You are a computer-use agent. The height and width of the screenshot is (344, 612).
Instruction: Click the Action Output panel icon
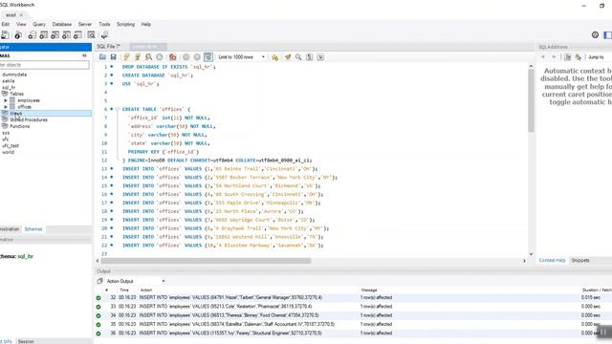click(99, 281)
